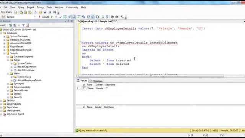This screenshot has width=245, height=138.
Task: Expand the Programmability folder
Action: point(8,87)
